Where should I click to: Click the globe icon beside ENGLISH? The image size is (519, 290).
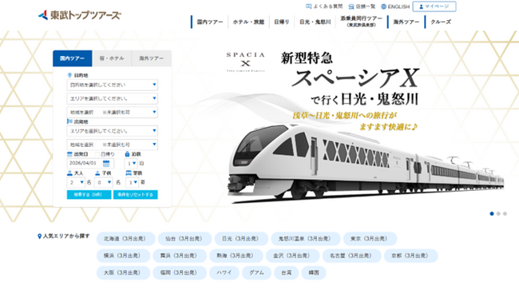coord(384,6)
